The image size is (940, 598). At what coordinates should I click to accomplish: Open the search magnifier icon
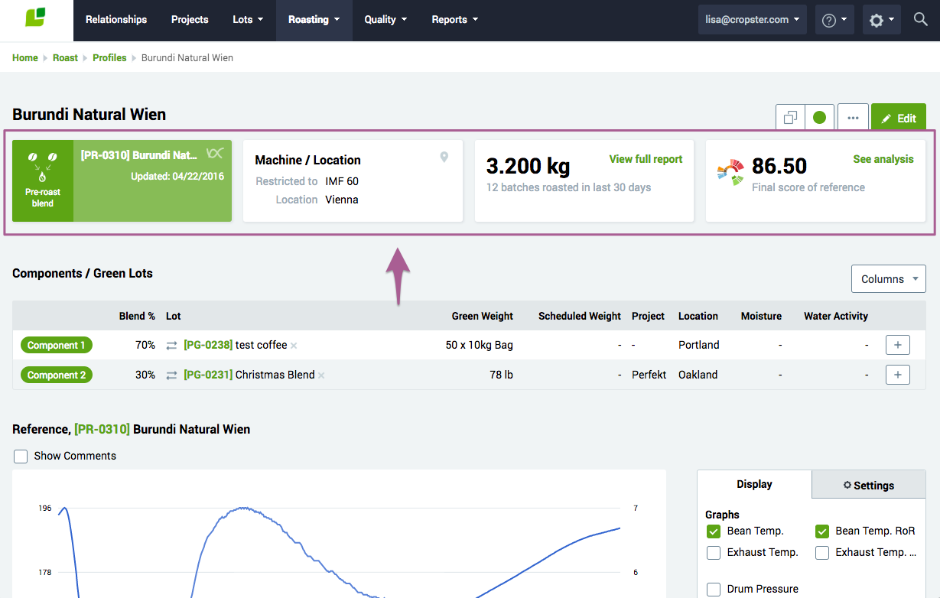921,19
